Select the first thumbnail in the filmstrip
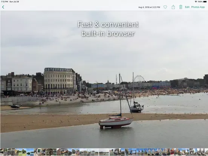This screenshot has height=156, width=208. coord(2,152)
